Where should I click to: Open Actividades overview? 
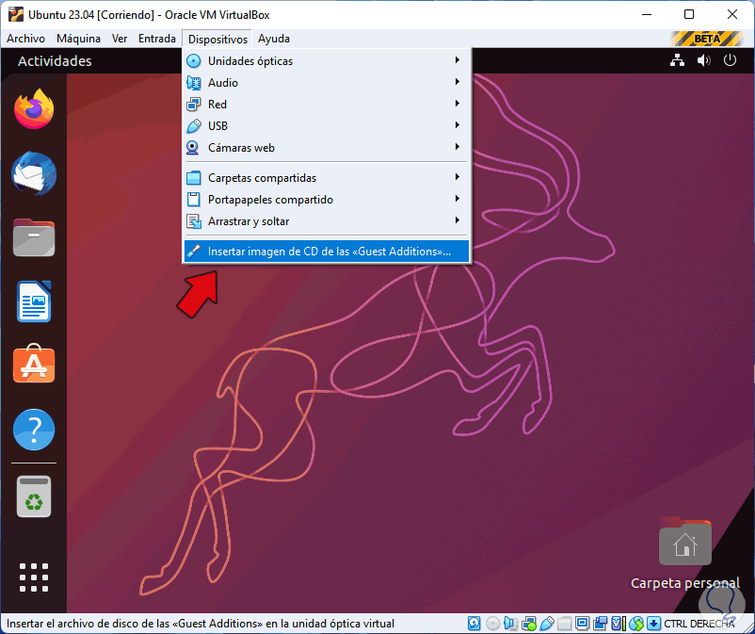(55, 61)
